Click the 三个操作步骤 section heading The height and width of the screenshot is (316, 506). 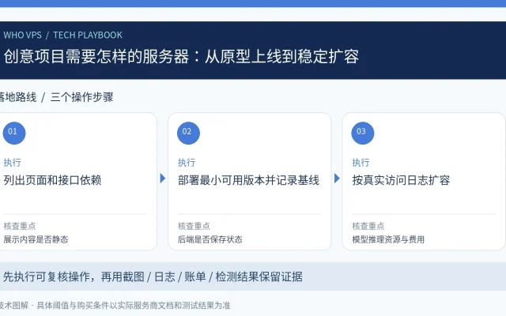coord(82,97)
